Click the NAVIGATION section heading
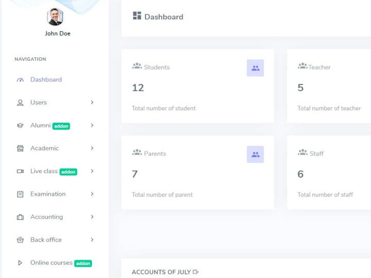The image size is (371, 278). pos(30,59)
